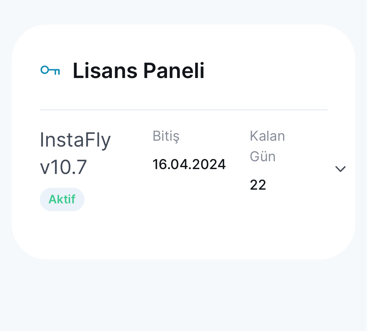Click the Kalan column label word
This screenshot has height=331, width=367.
tap(267, 136)
